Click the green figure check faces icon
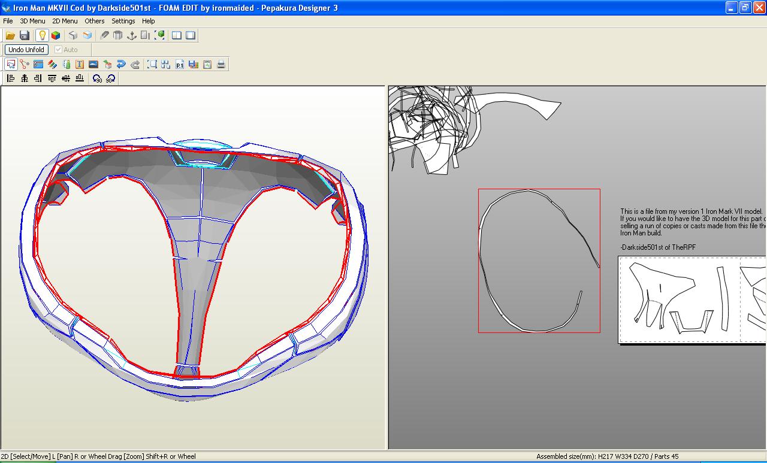This screenshot has width=767, height=463. coord(66,64)
